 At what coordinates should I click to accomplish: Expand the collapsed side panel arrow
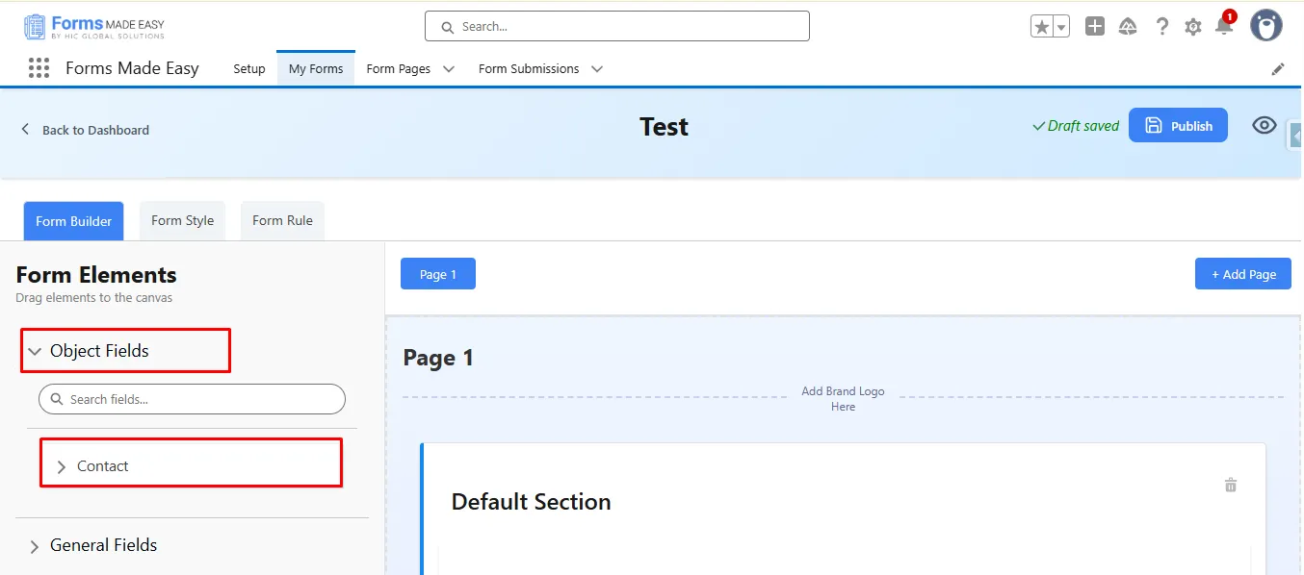coord(1296,137)
